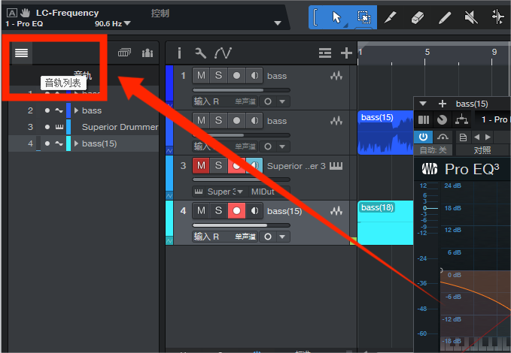Solo Superior Drummer track 3
This screenshot has width=511, height=353.
click(x=219, y=165)
